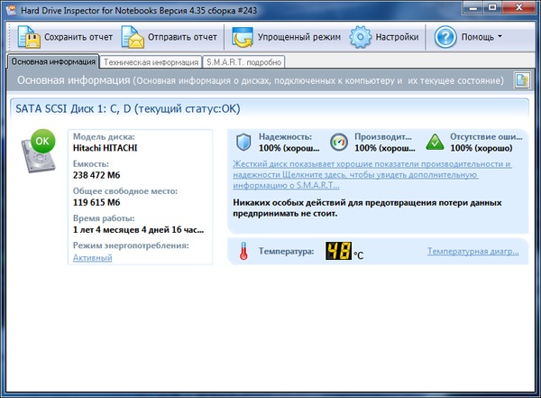541x398 pixels.
Task: Click the Отсутствие оши... 100% (хорошо) value
Action: 481,148
